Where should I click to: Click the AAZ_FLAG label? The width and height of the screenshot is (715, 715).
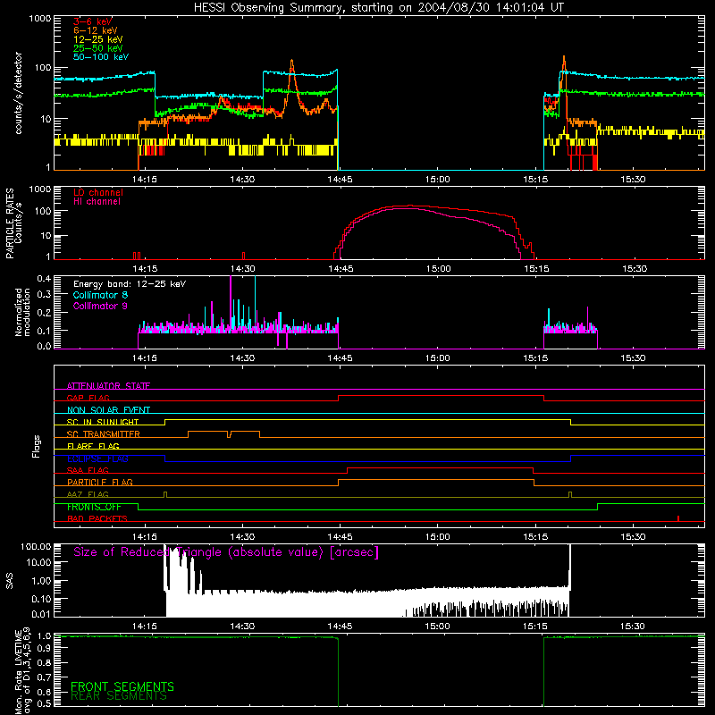88,494
